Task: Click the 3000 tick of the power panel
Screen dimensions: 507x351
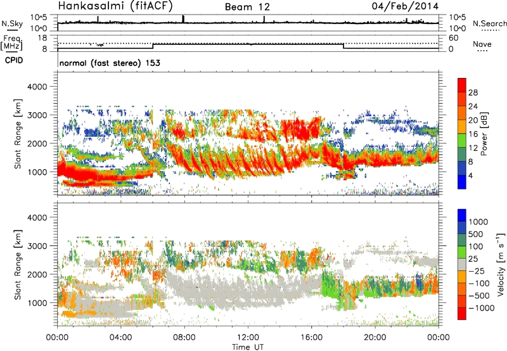Action: coord(37,115)
